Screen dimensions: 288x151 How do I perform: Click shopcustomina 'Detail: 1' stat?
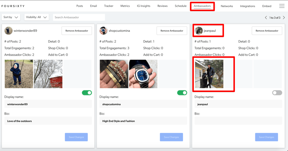[x=149, y=41]
